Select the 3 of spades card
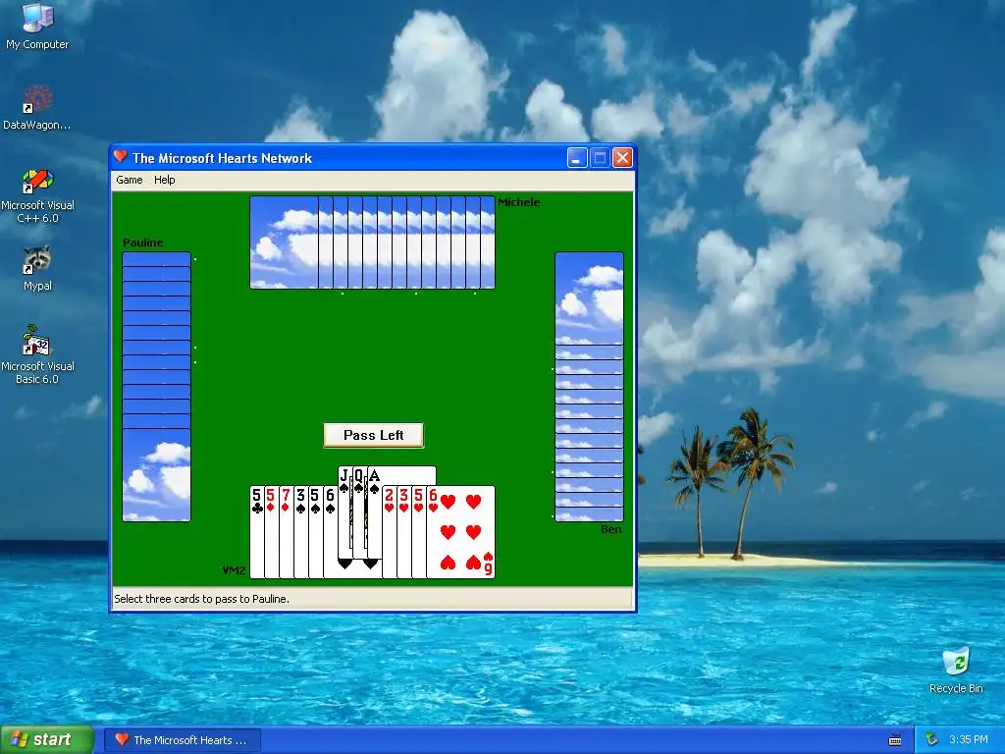Viewport: 1005px width, 754px height. click(x=301, y=532)
